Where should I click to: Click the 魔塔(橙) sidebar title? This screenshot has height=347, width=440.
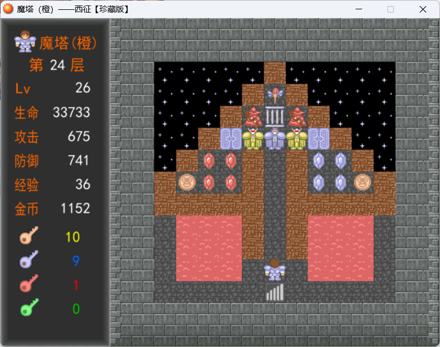[68, 43]
